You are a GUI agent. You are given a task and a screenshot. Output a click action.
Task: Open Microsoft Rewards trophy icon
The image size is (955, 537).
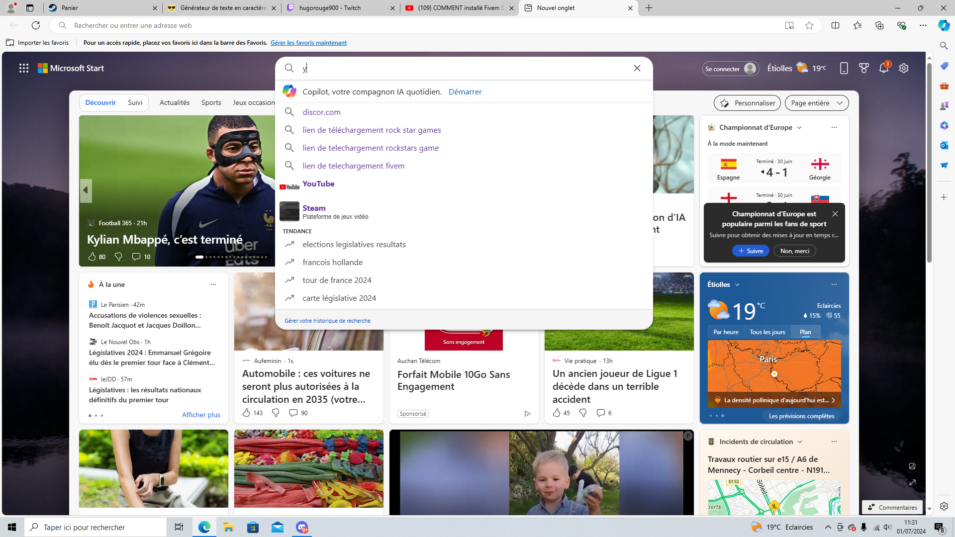pos(864,68)
